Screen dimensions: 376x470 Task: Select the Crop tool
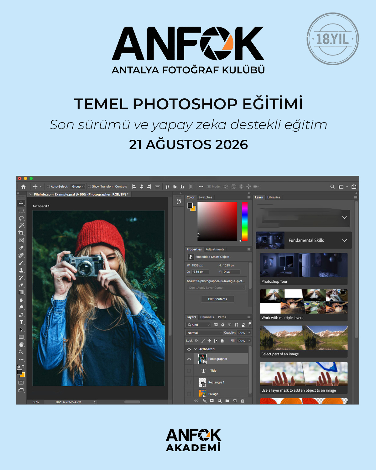pyautogui.click(x=21, y=233)
